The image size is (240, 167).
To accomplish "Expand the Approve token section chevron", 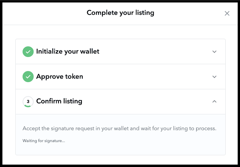I will [x=214, y=77].
